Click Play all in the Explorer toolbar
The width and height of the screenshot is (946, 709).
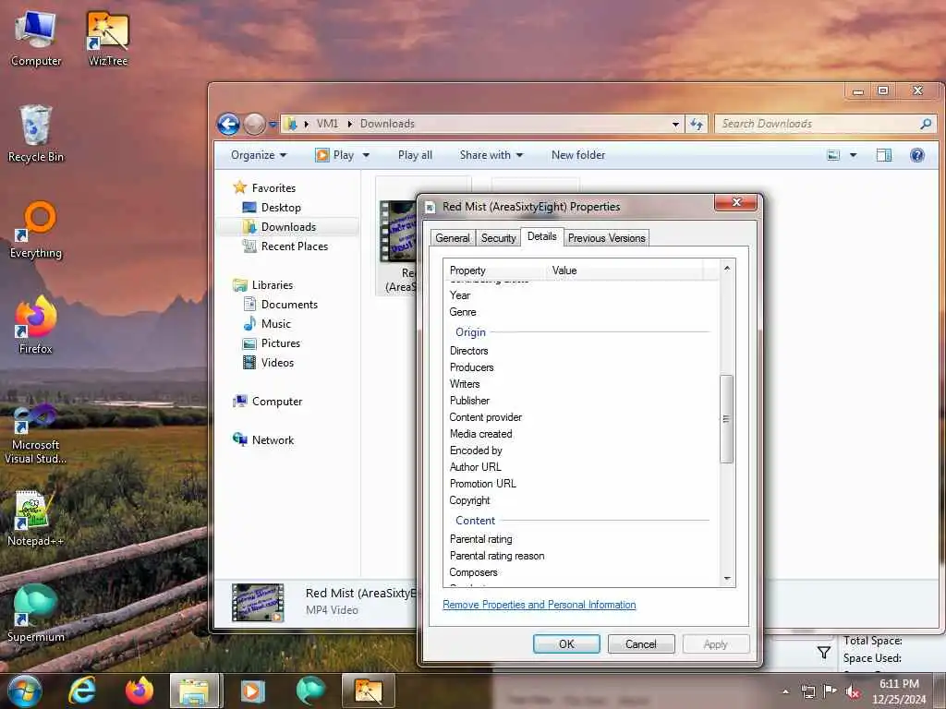click(415, 155)
